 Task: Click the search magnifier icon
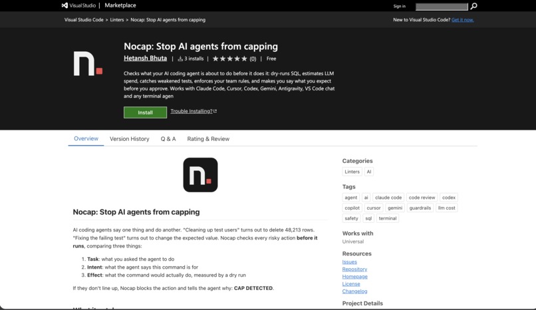pos(473,6)
